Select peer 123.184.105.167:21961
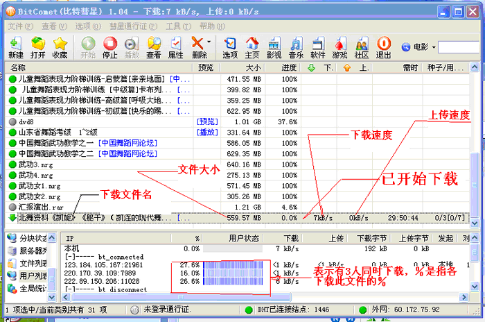The height and width of the screenshot is (322, 485). point(103,265)
